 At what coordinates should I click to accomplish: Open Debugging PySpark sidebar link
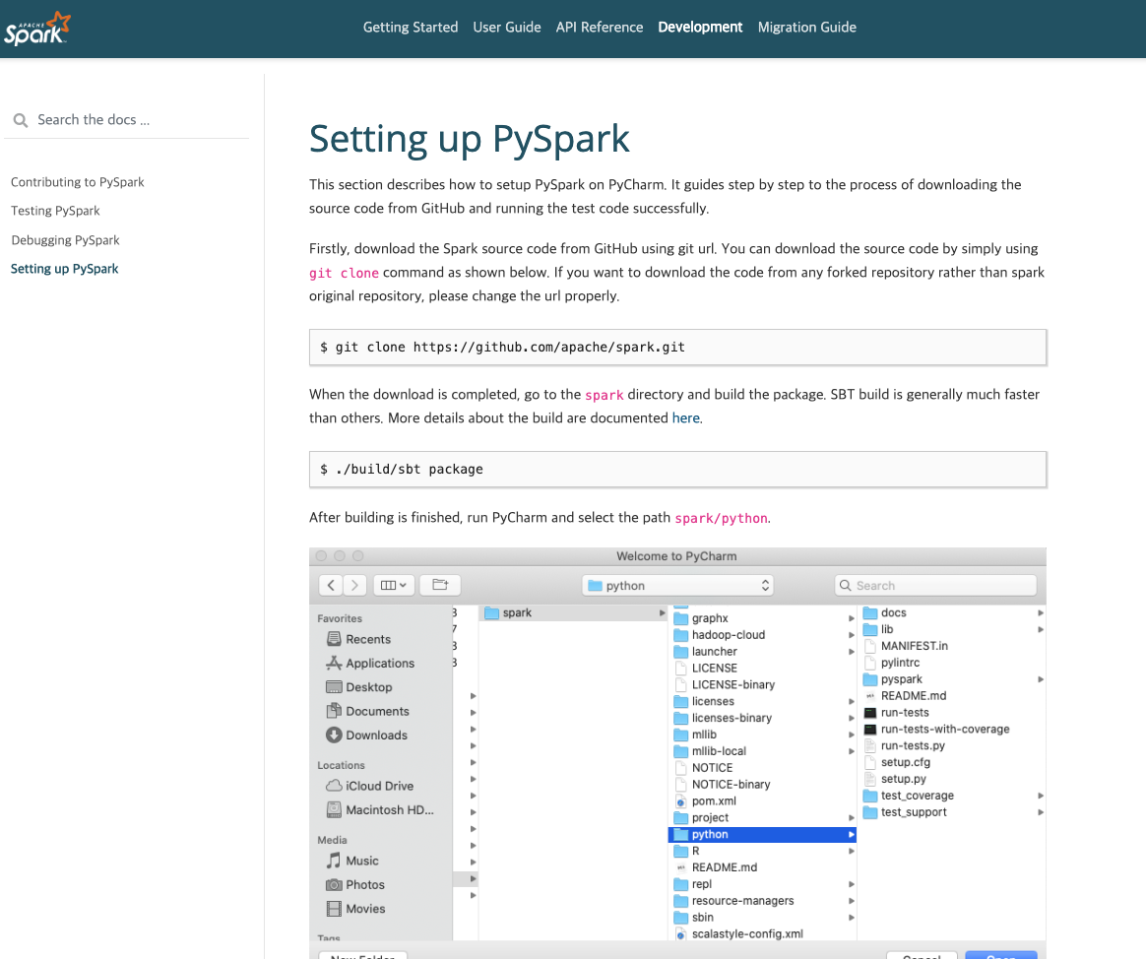[65, 240]
